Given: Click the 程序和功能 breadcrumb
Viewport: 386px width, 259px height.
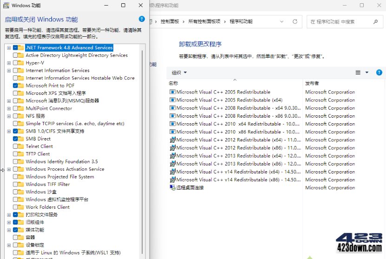Looking at the screenshot, I should click(241, 21).
